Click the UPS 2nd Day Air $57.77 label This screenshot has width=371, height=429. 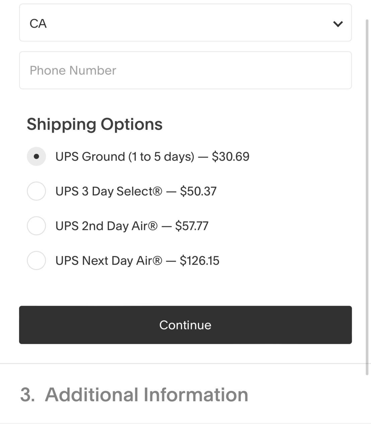132,226
